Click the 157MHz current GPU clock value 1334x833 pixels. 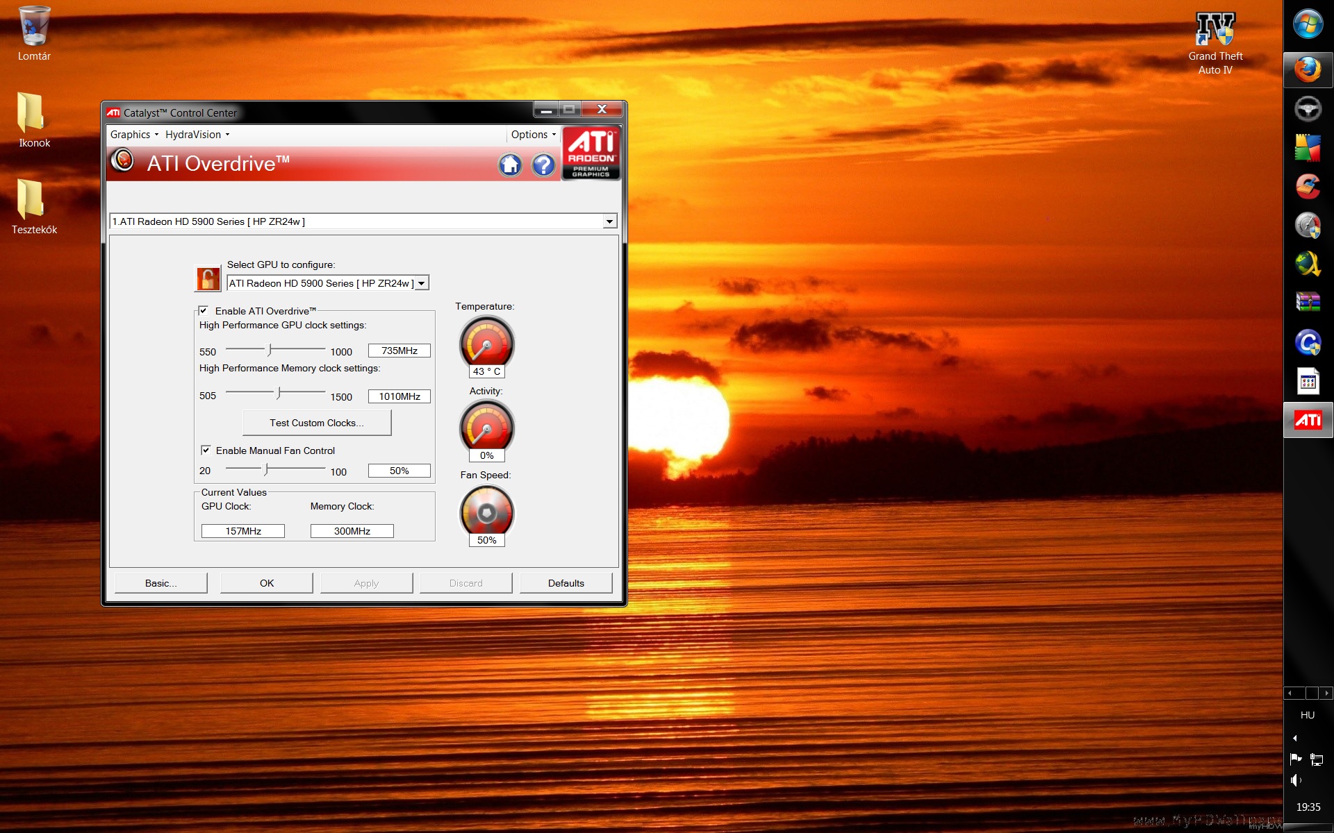[243, 531]
